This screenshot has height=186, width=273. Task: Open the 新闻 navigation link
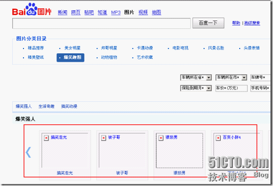tap(63, 12)
